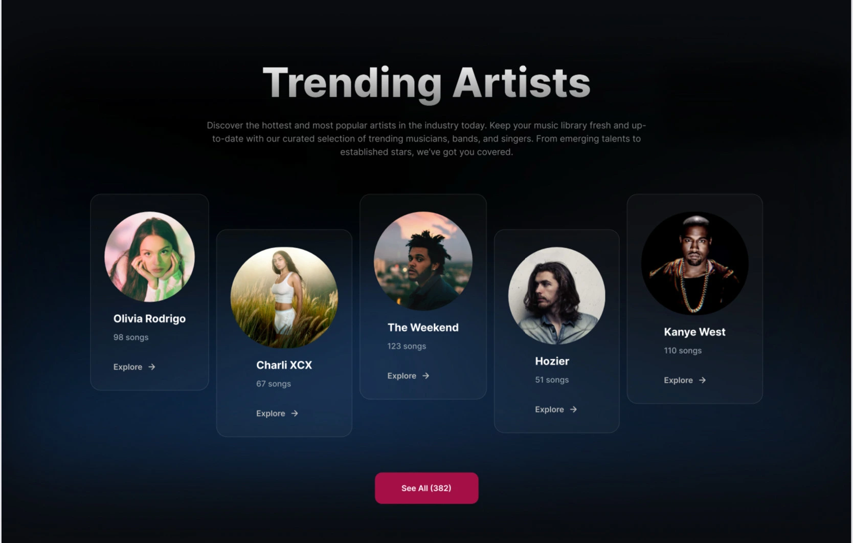Select Hozier's profile photo

(557, 296)
